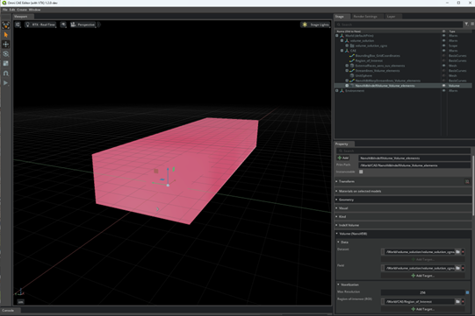Expand the camera toolbar chevron

pyautogui.click(x=99, y=25)
